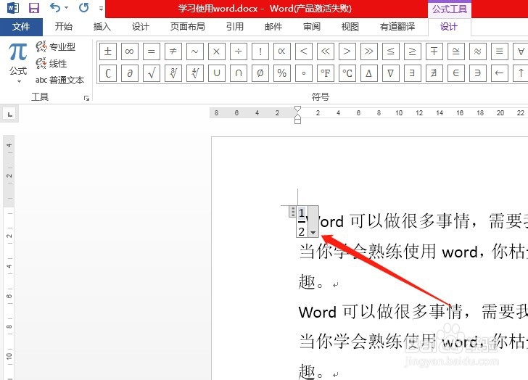This screenshot has height=380, width=528.
Task: Insert the fourth root symbol
Action: point(195,73)
